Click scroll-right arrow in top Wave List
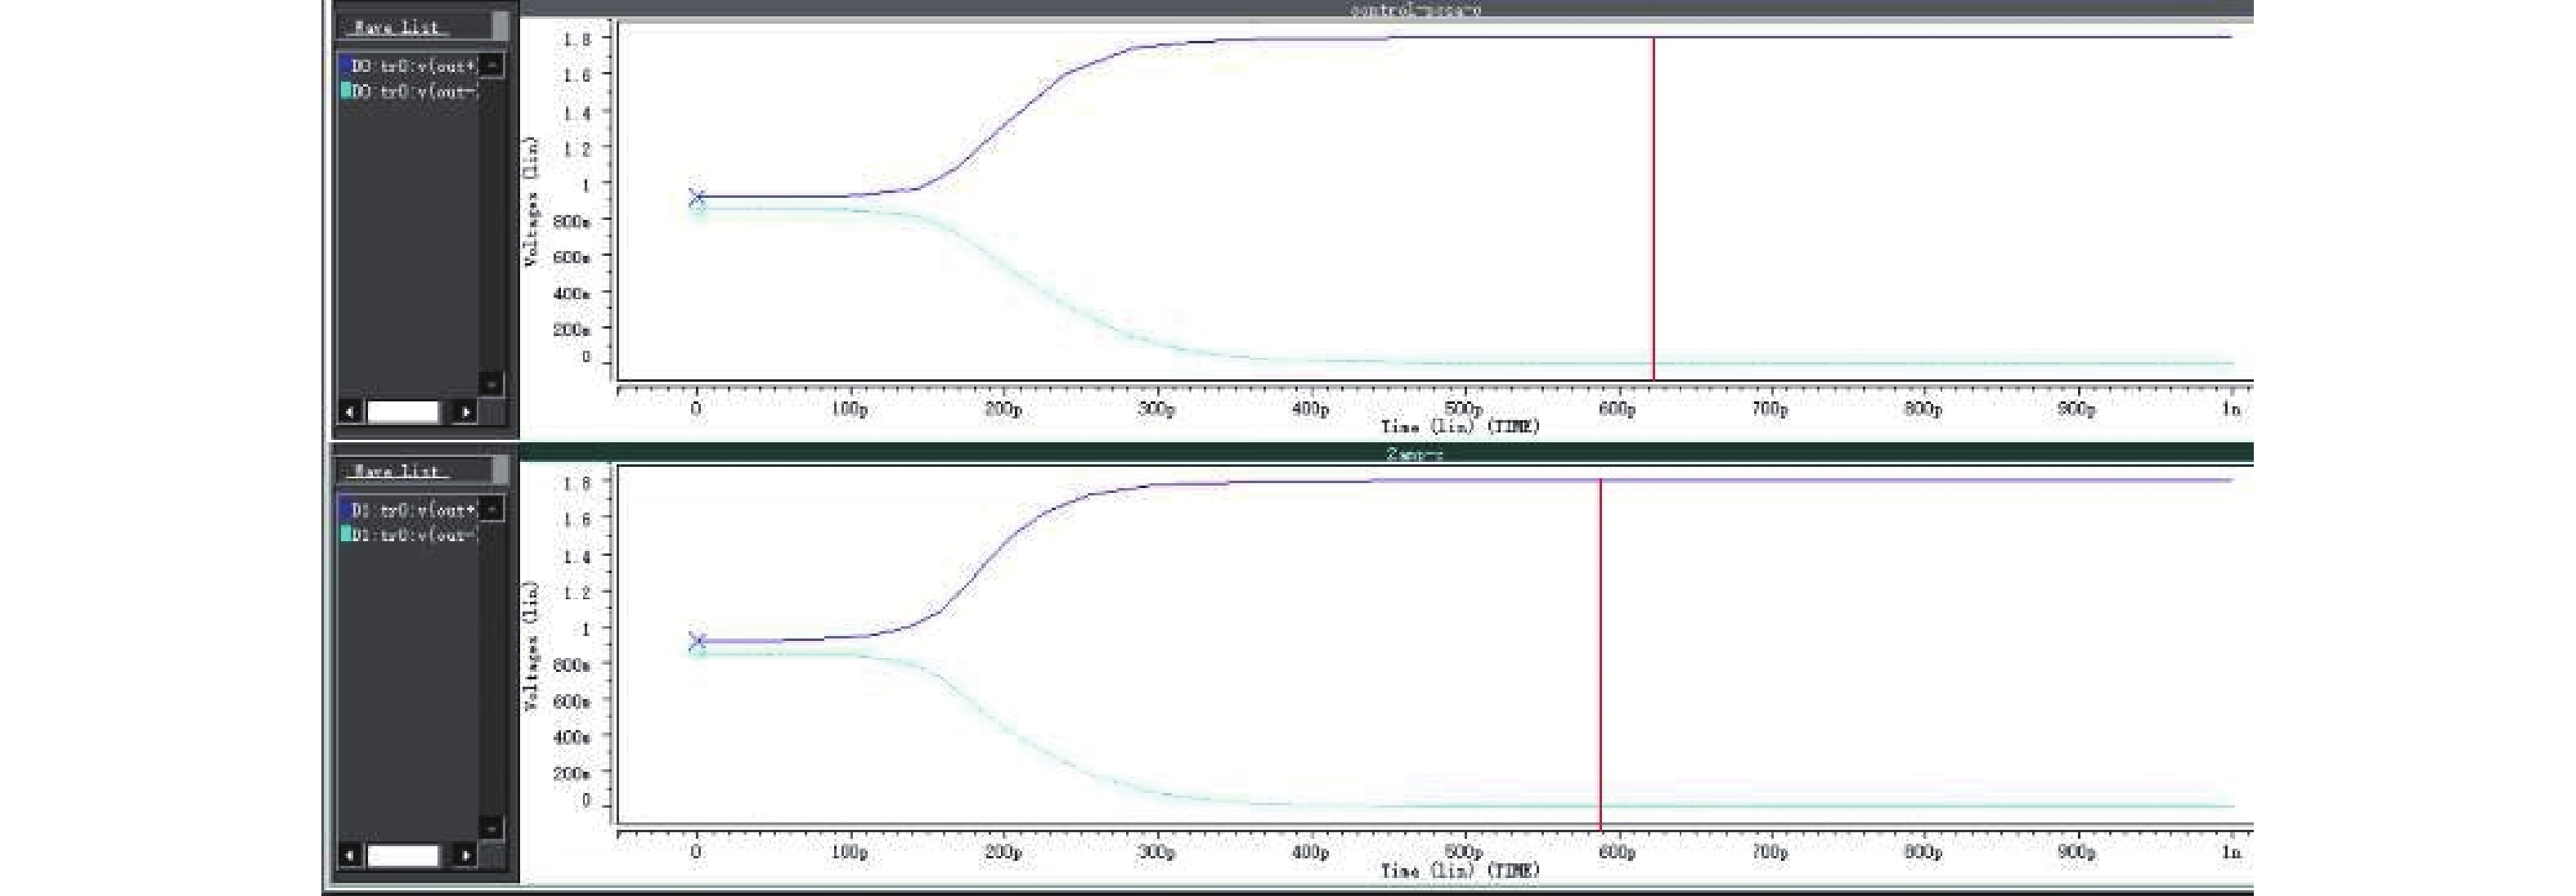This screenshot has height=896, width=2576. click(x=465, y=412)
